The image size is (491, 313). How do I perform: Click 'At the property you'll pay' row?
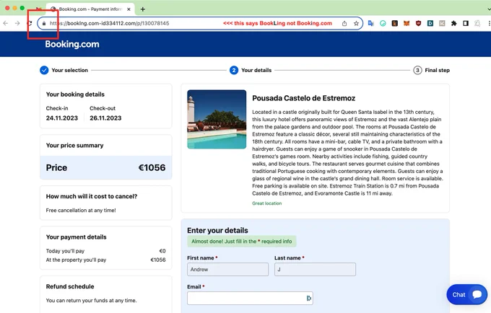tap(106, 260)
